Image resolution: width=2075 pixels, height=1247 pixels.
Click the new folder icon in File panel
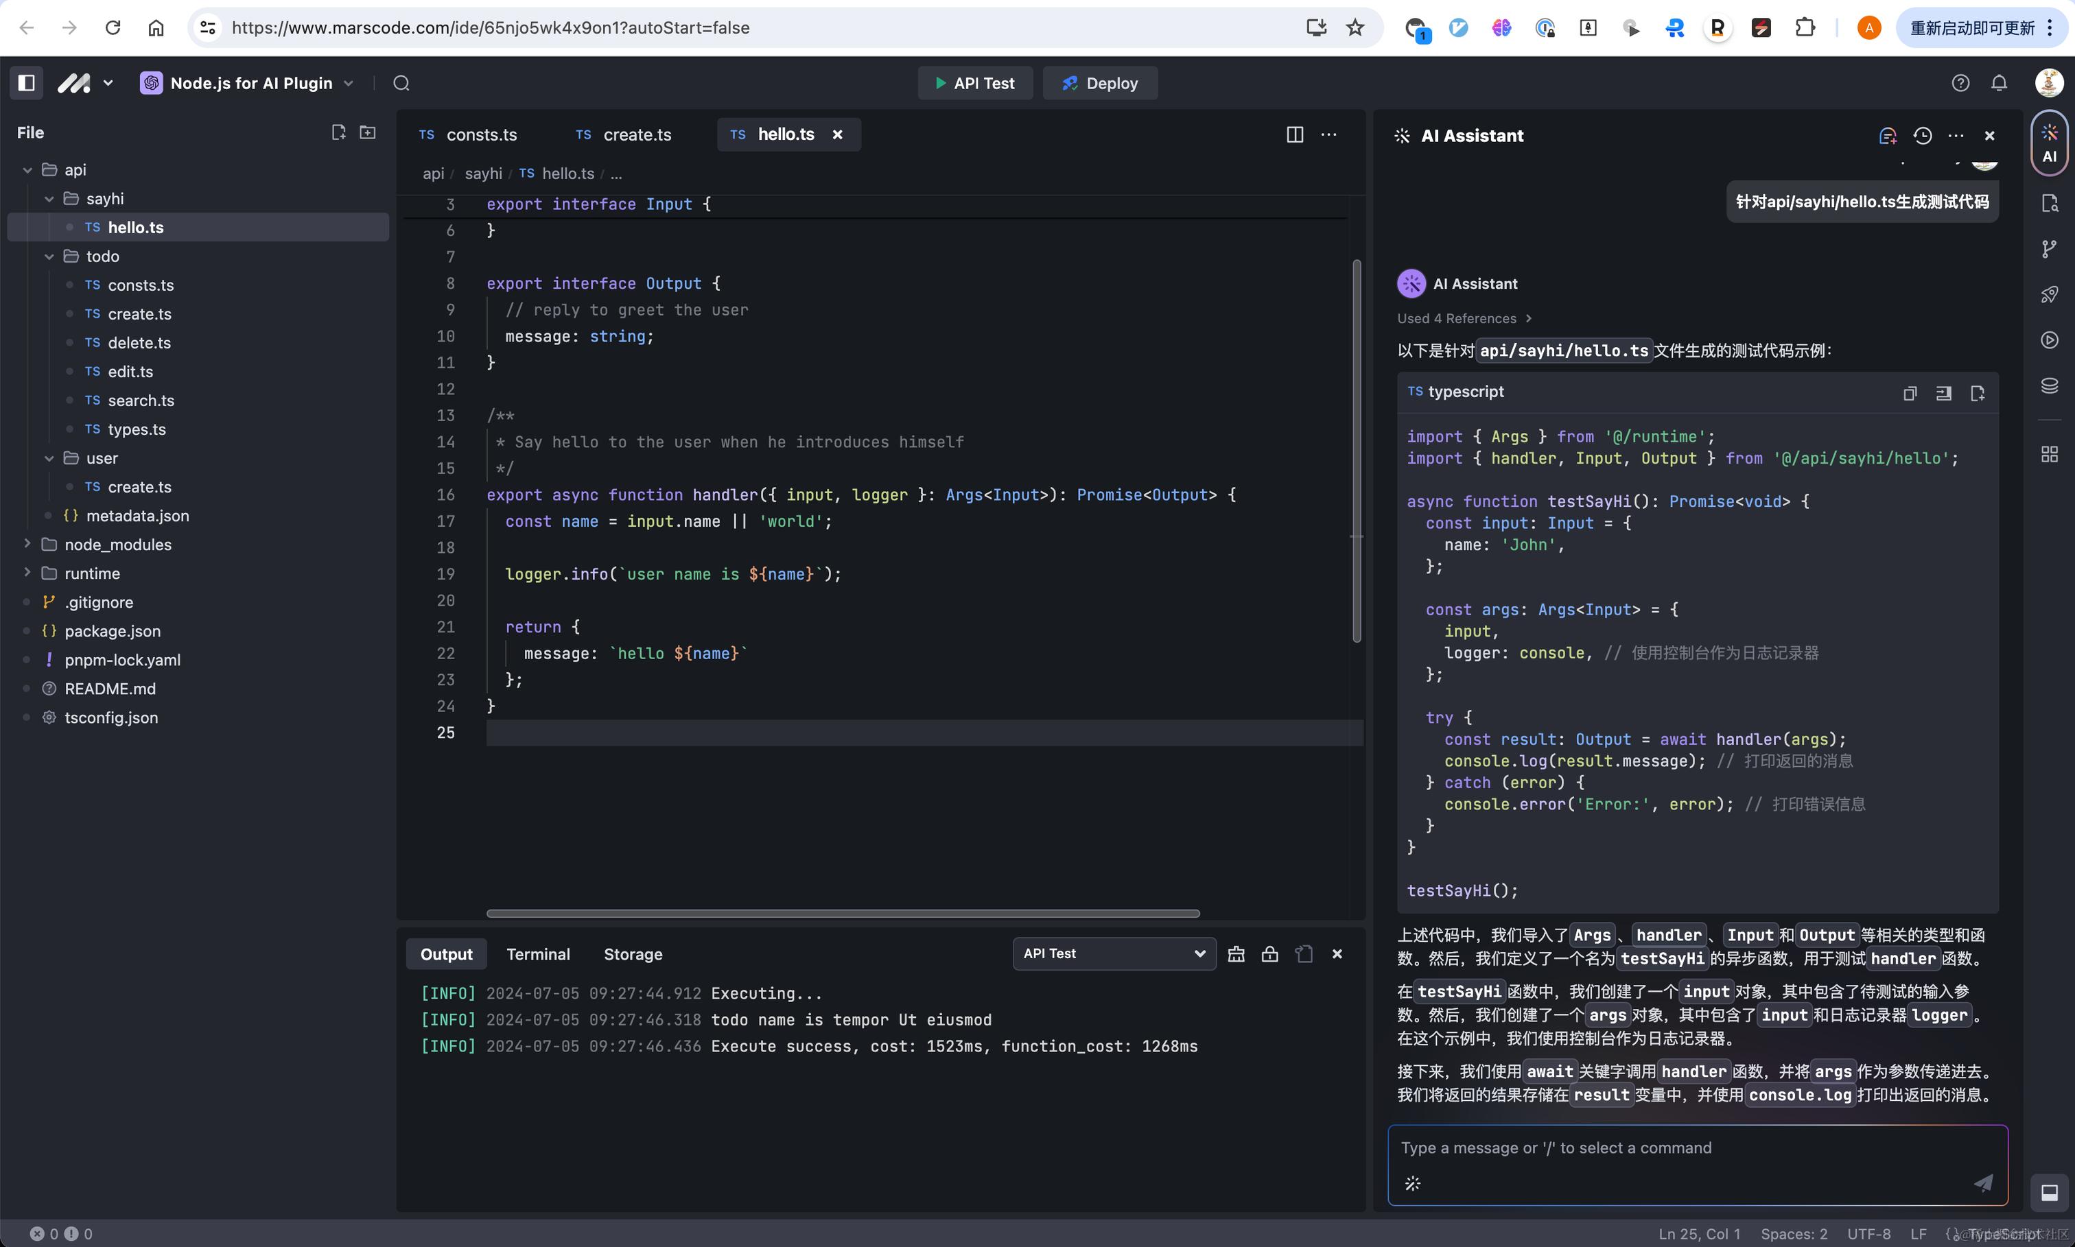pos(367,133)
